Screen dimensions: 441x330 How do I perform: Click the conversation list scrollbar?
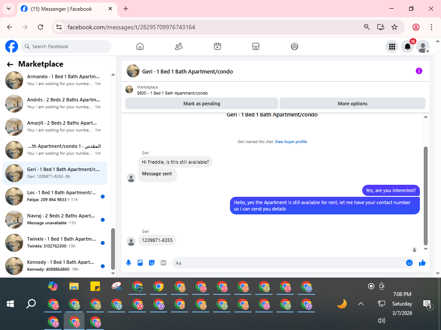point(113,249)
